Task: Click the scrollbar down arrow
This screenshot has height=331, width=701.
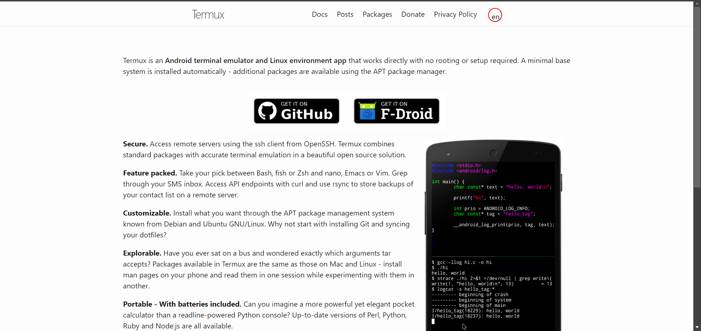Action: click(697, 327)
